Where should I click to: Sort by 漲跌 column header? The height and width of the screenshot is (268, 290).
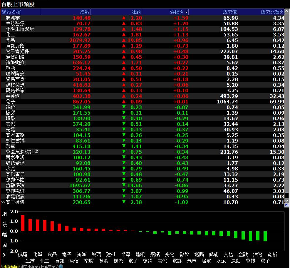[x=117, y=12]
